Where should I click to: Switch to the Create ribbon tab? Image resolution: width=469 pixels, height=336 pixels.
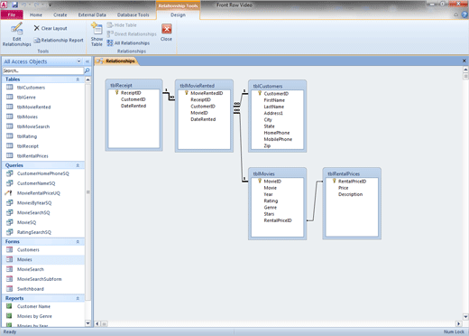[60, 14]
